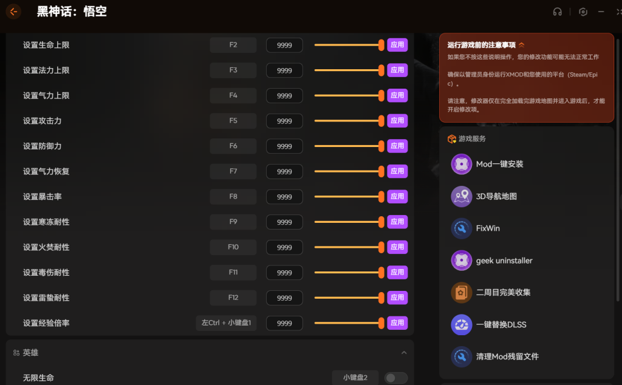Click the 一键替换DLSS icon
The width and height of the screenshot is (622, 385).
[x=462, y=325]
